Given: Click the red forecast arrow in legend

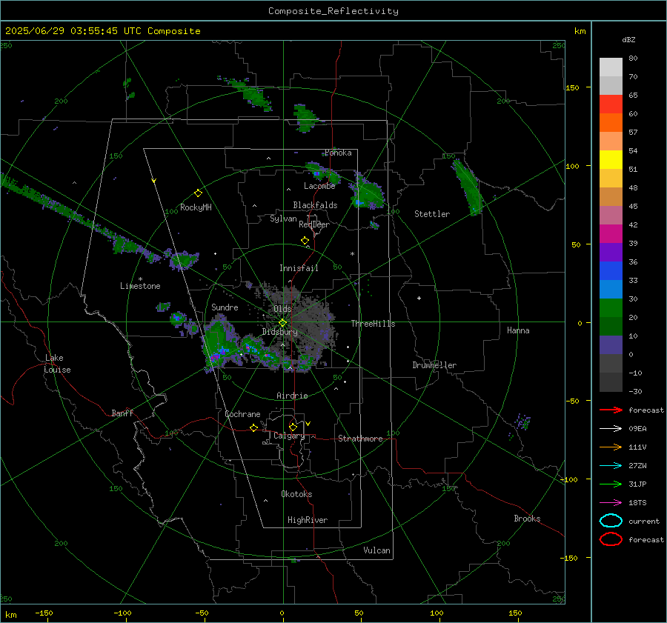Looking at the screenshot, I should [x=611, y=410].
